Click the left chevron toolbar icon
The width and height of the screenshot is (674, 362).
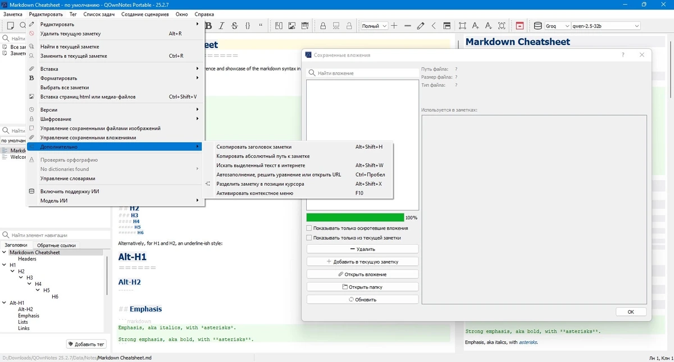434,26
